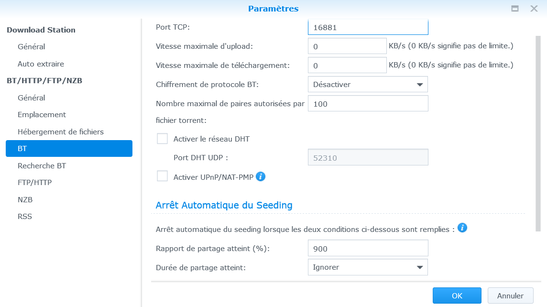Screen dimensions: 547x307
Task: Open the Chiffrement de protocole BT dropdown
Action: 368,84
